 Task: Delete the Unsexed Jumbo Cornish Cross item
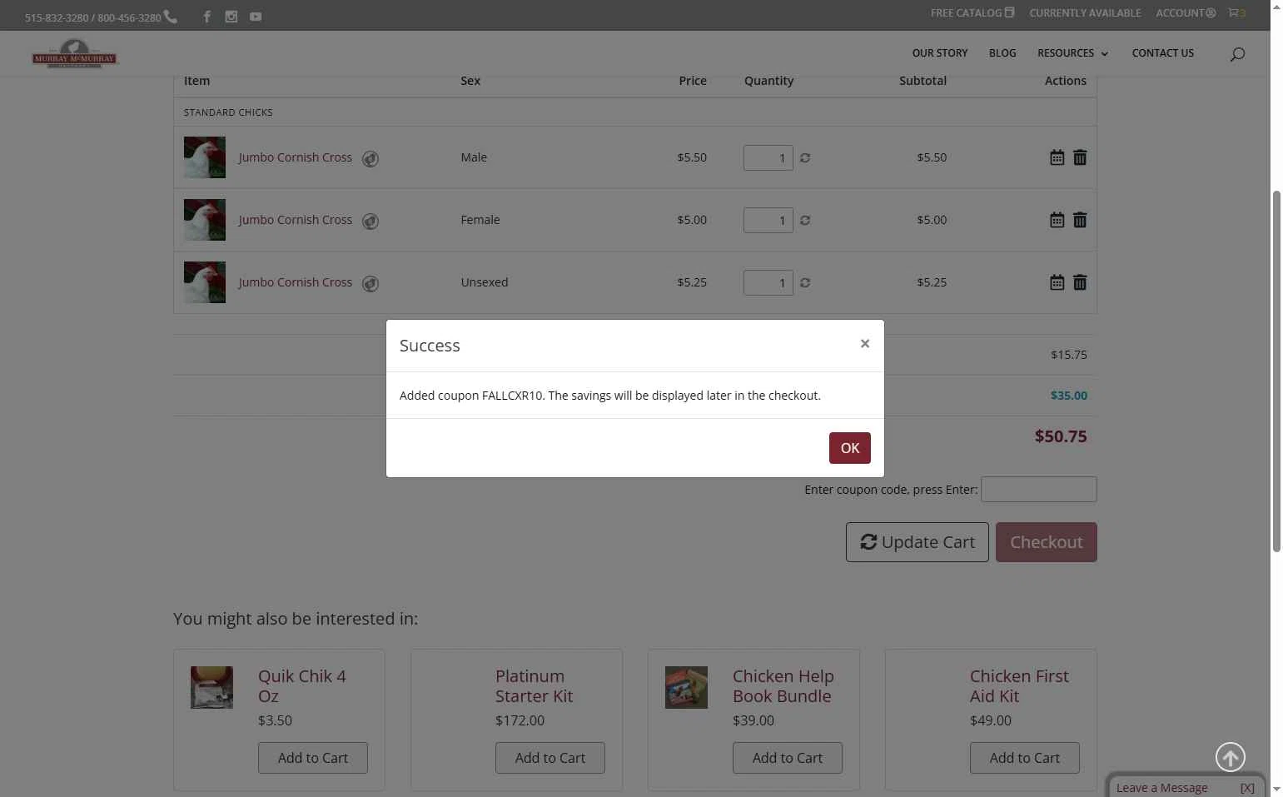tap(1080, 282)
